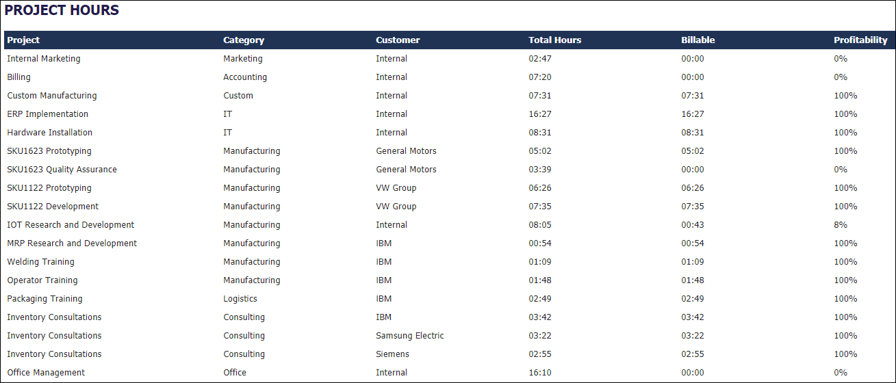Image resolution: width=896 pixels, height=383 pixels.
Task: Sort by the Profitability column header
Action: pos(860,40)
